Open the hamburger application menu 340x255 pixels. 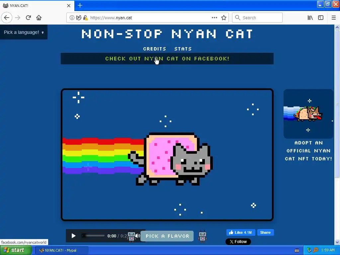pyautogui.click(x=334, y=18)
